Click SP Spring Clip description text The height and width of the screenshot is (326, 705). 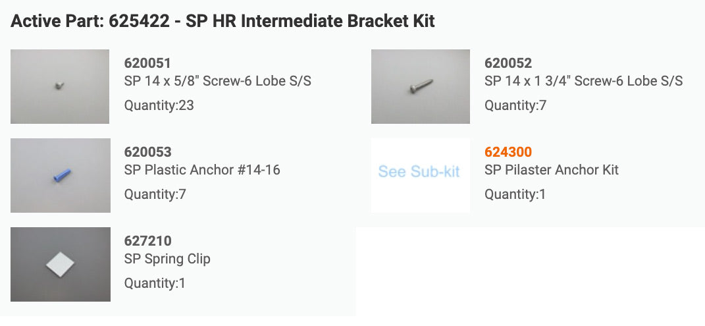coord(167,259)
